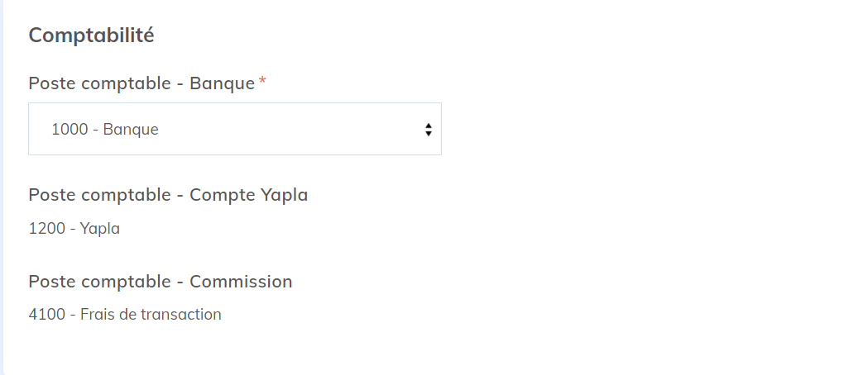
Task: Click the red required asterisk beside Banque
Action: pyautogui.click(x=262, y=82)
